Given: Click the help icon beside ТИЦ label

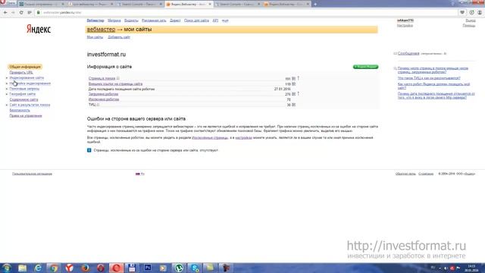Looking at the screenshot, I should click(98, 105).
